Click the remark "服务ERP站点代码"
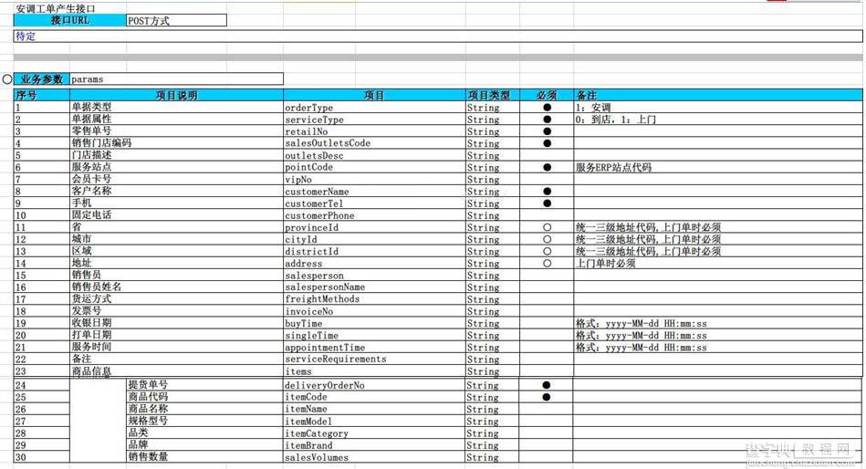This screenshot has height=469, width=866. (x=613, y=167)
